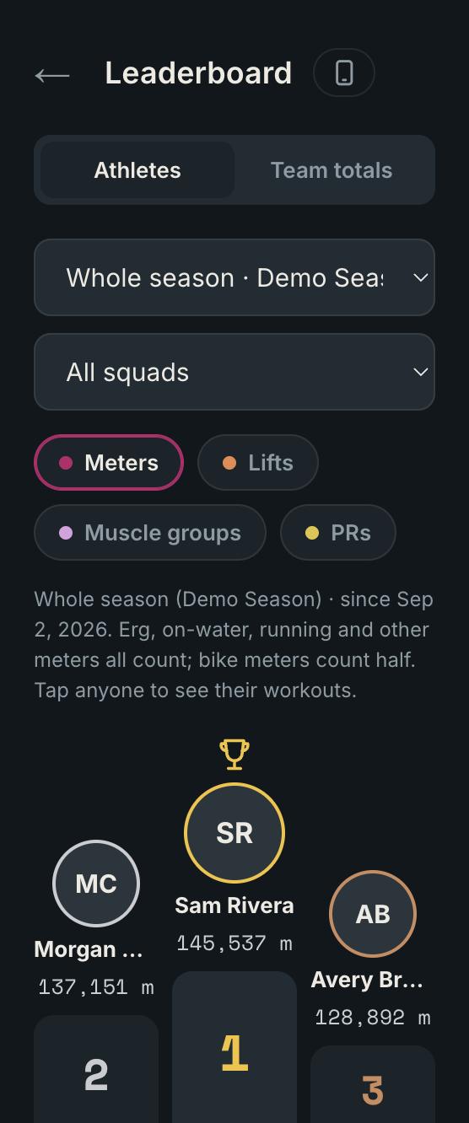Click the gold trophy icon
The image size is (469, 1123).
pos(234,755)
